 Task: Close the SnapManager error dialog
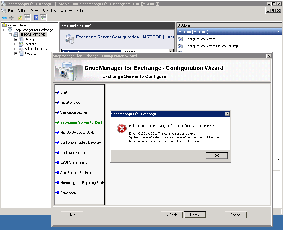point(227,114)
